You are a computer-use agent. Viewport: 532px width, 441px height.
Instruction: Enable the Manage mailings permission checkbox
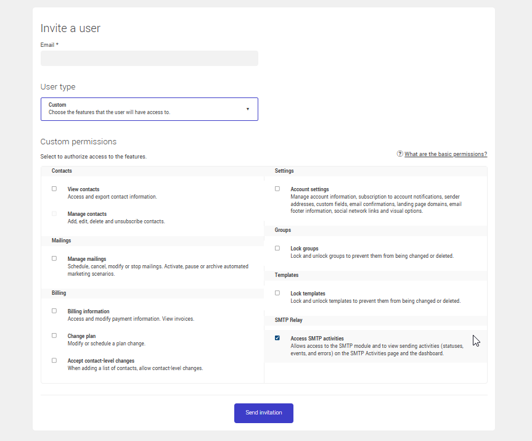(54, 258)
